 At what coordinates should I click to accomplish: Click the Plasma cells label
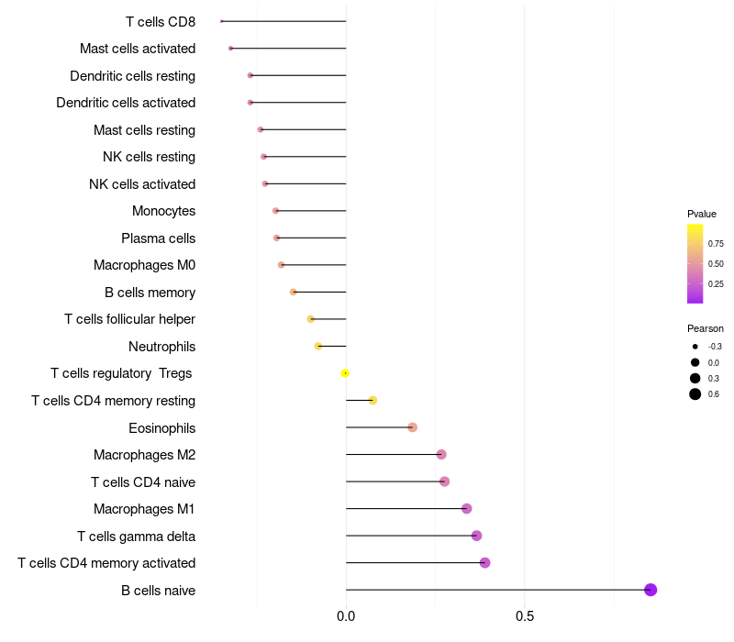[158, 238]
